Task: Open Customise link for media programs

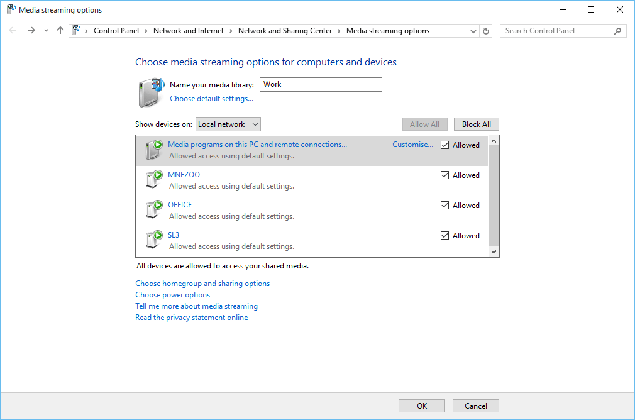Action: click(x=412, y=145)
